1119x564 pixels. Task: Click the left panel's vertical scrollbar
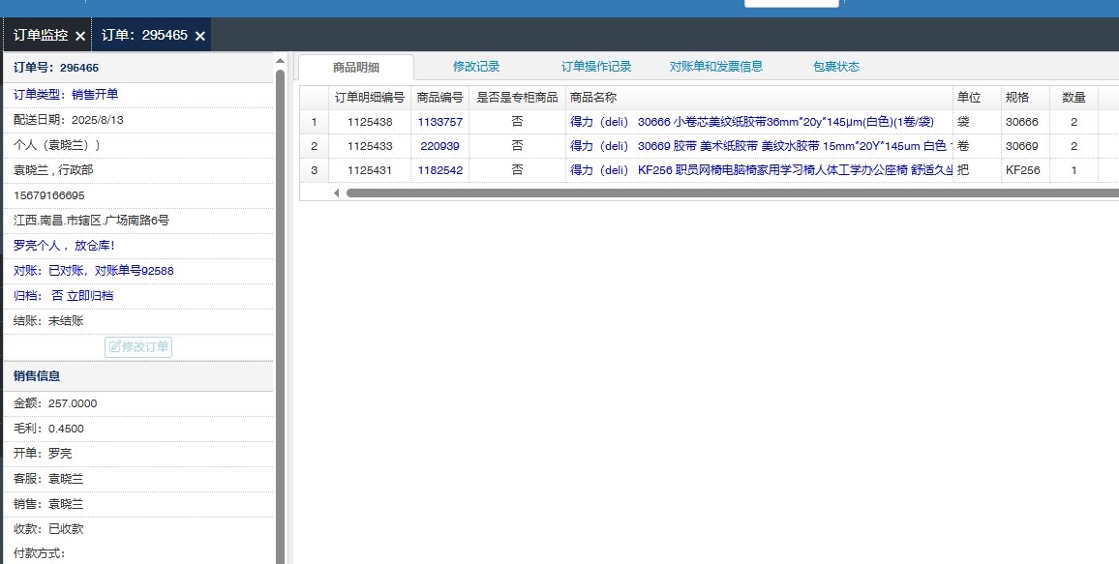281,290
